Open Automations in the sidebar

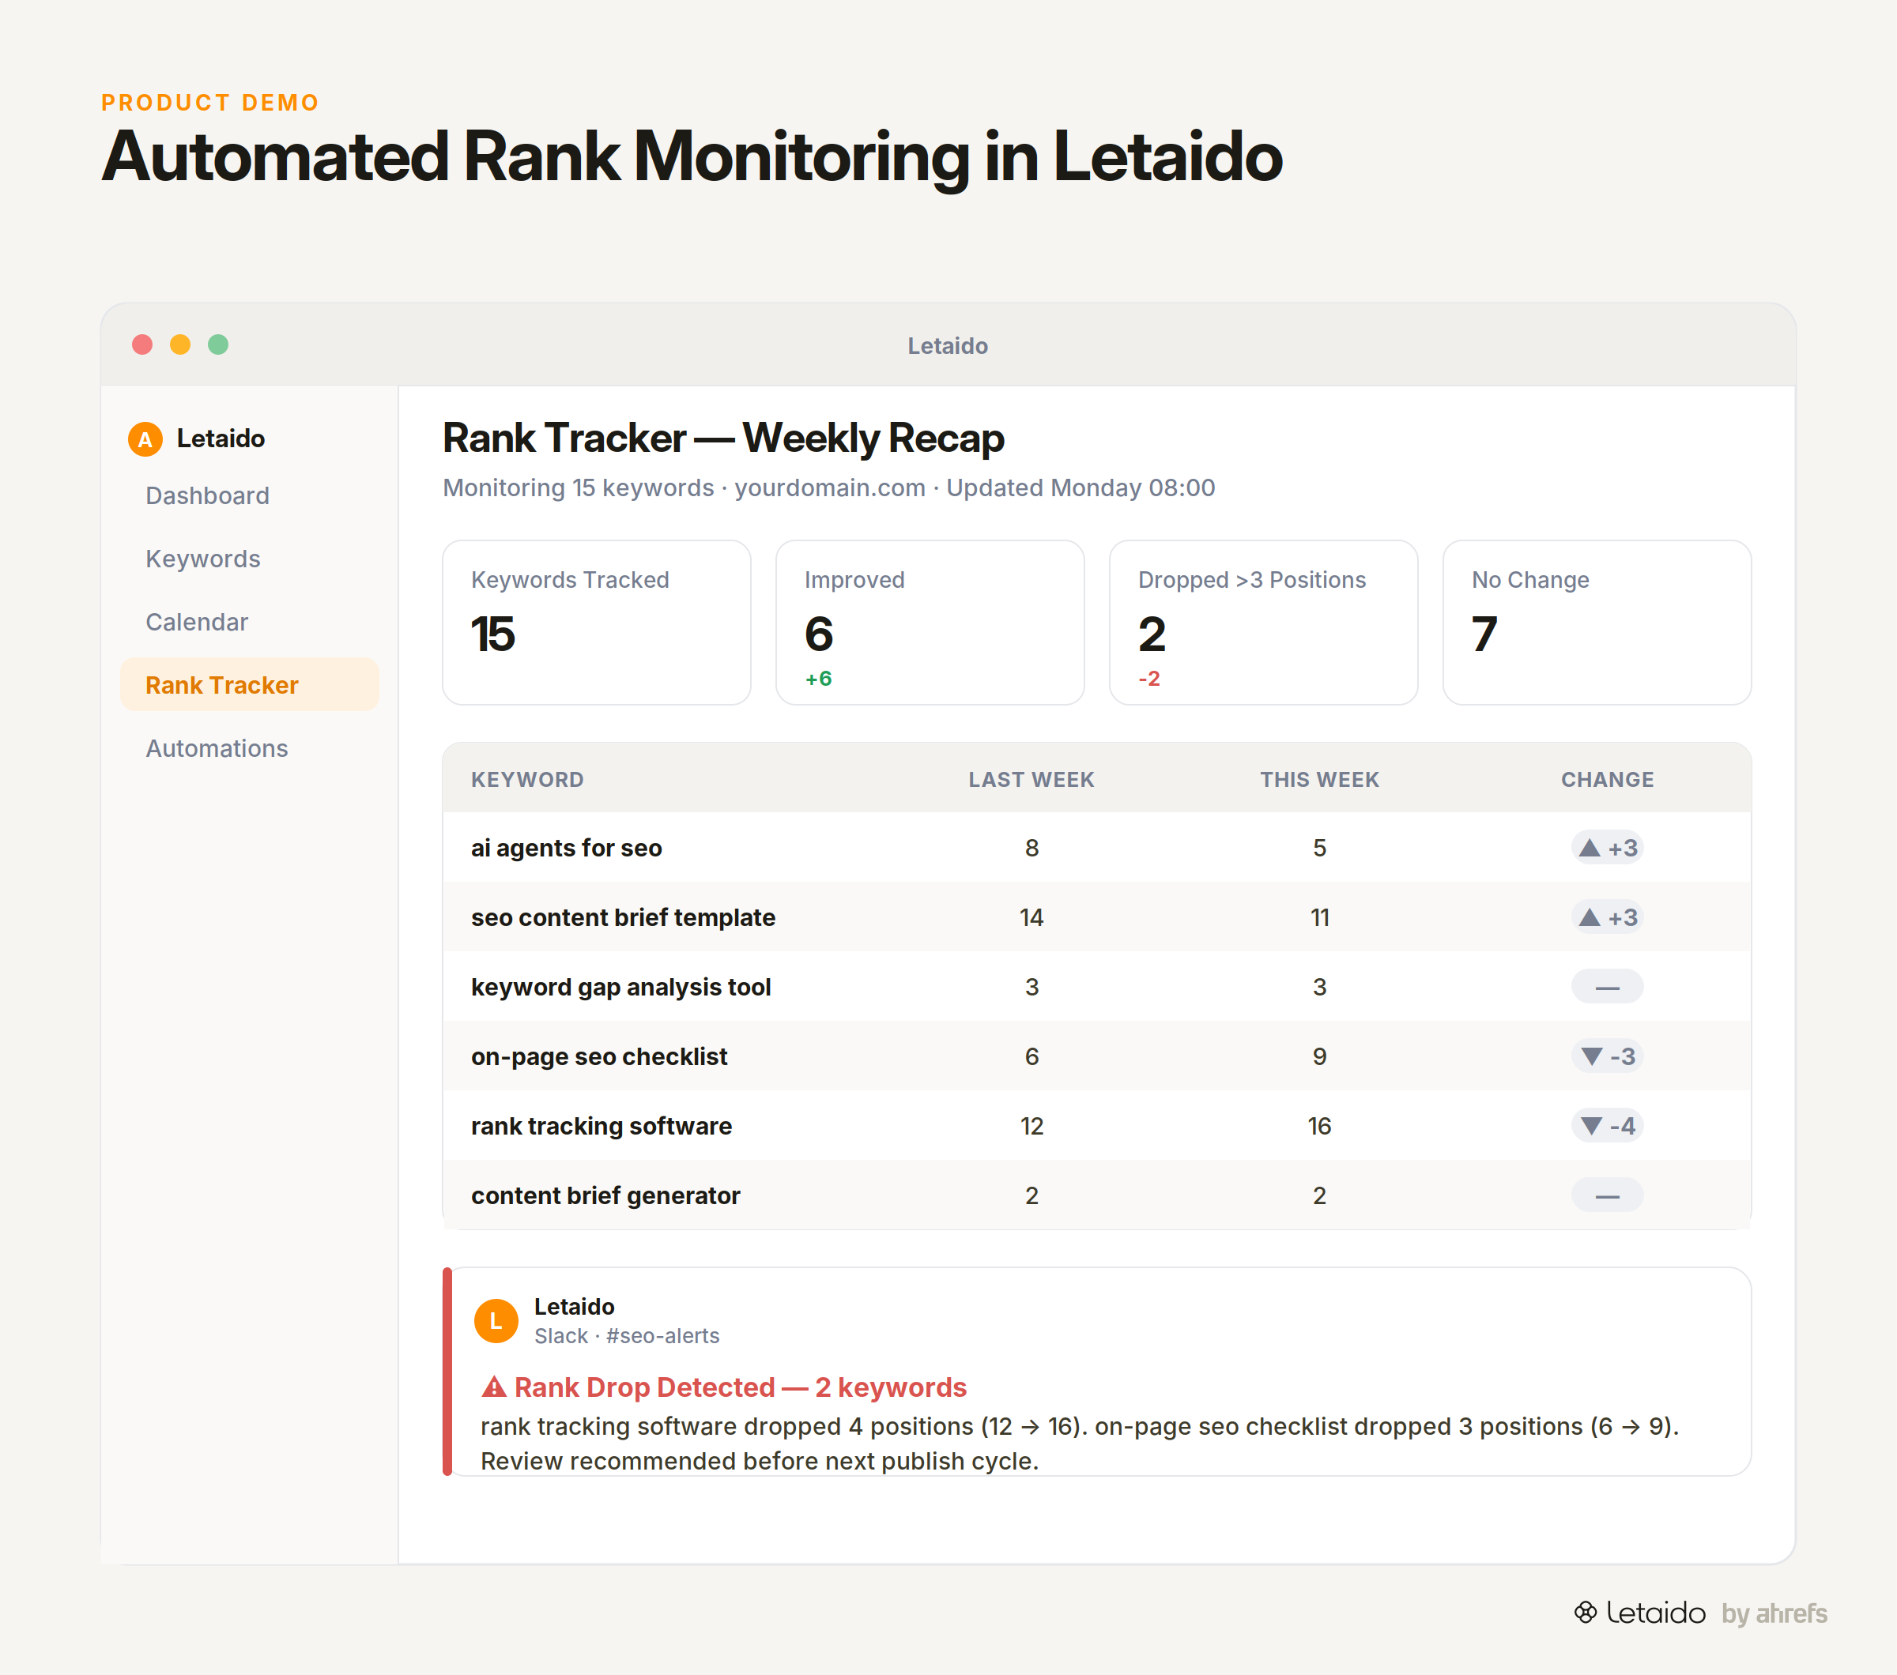217,747
